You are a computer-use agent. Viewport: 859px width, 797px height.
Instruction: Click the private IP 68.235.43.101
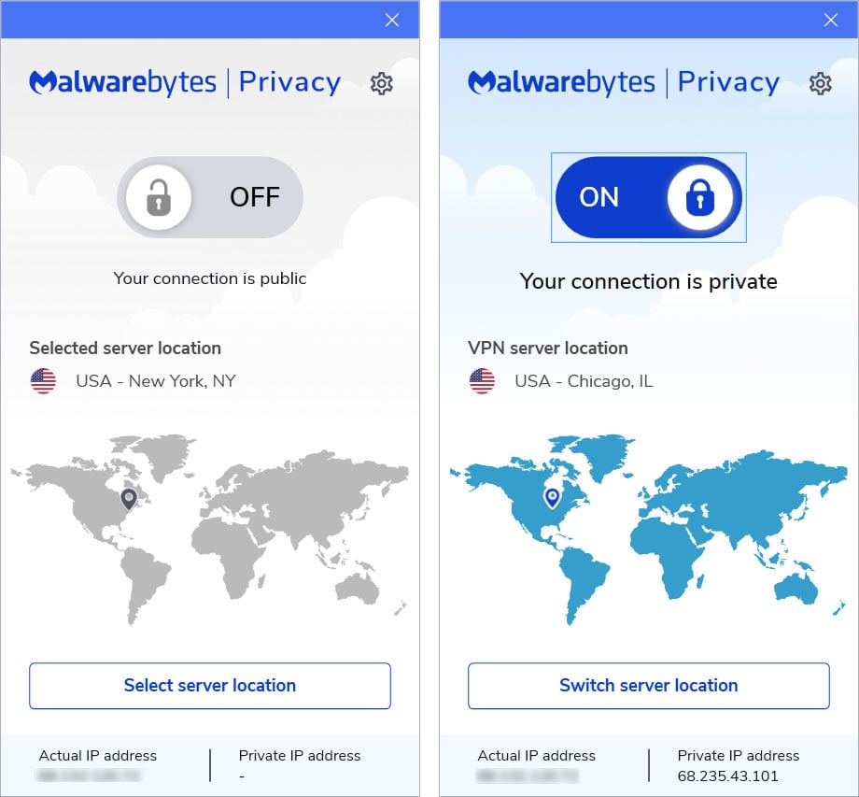(x=727, y=776)
